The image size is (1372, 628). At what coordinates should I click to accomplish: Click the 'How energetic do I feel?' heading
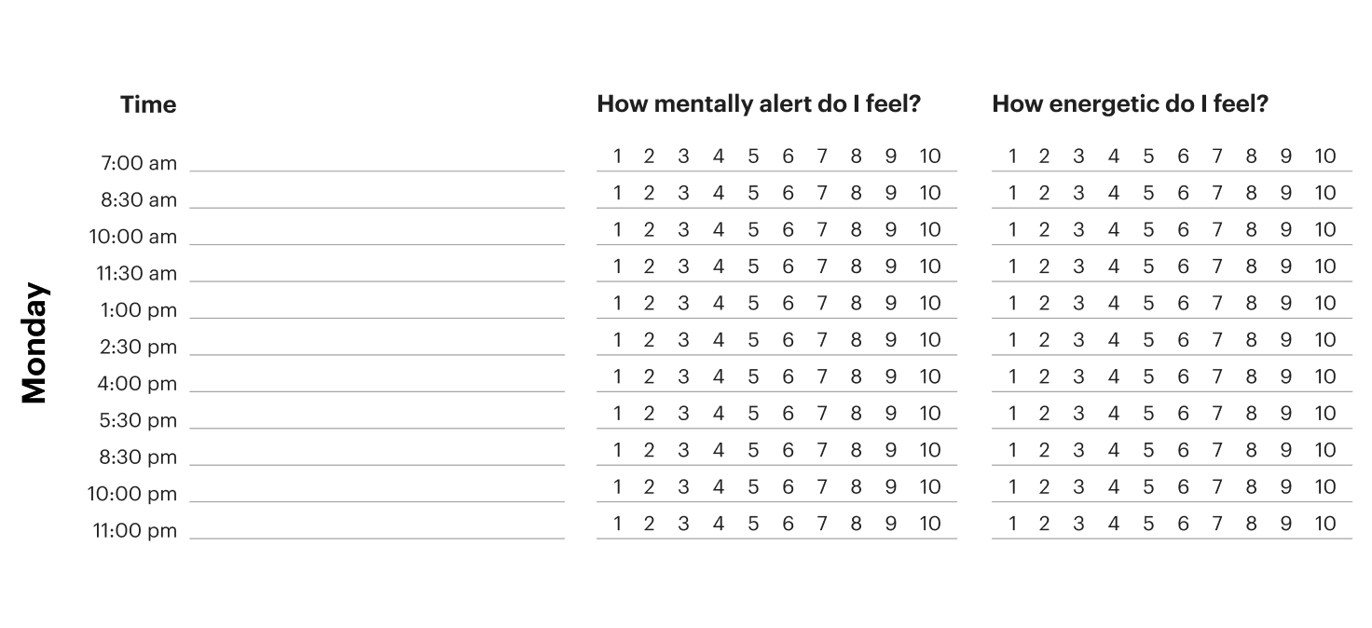click(1130, 104)
